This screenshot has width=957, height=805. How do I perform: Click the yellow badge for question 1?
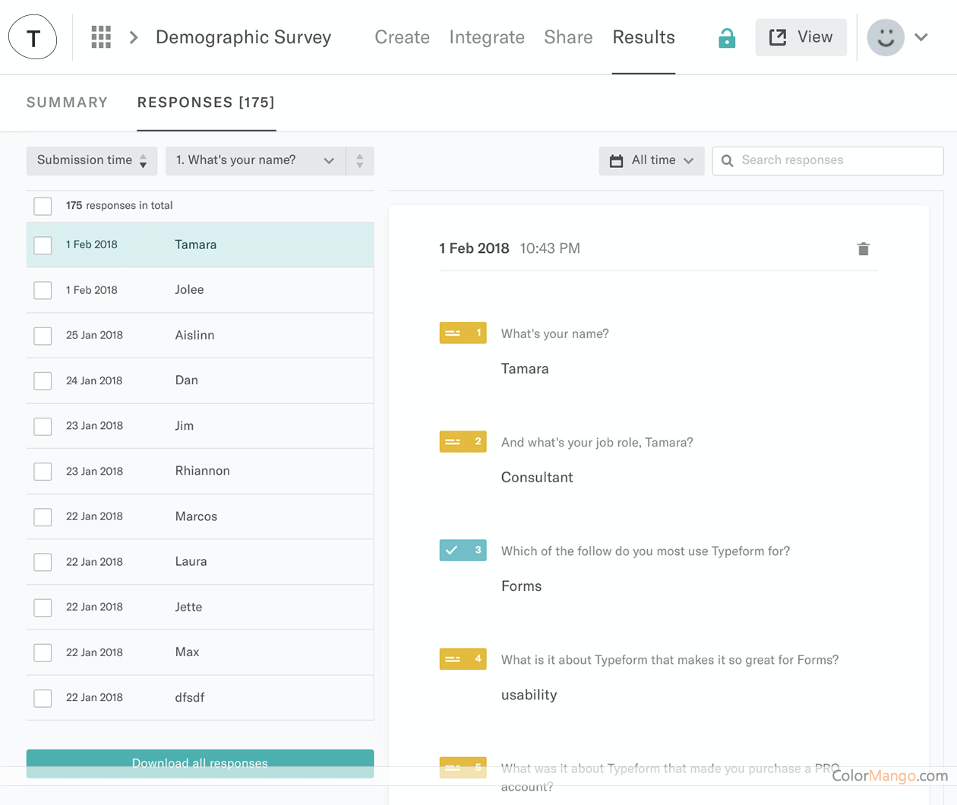coord(463,333)
